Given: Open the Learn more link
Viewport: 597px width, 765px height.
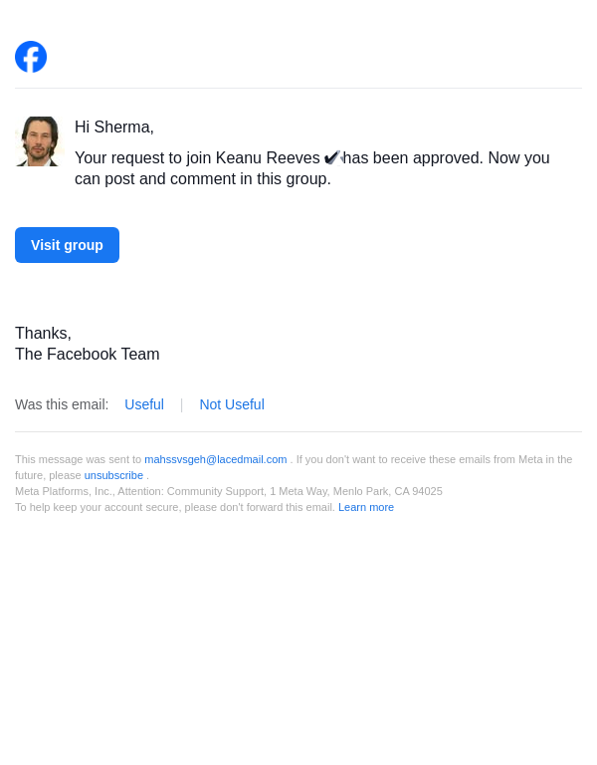Looking at the screenshot, I should pyautogui.click(x=366, y=507).
